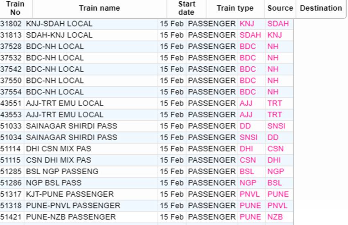This screenshot has width=348, height=225.
Task: Select the PUNE-PNVL PASSENGER train name
Action: (73, 205)
